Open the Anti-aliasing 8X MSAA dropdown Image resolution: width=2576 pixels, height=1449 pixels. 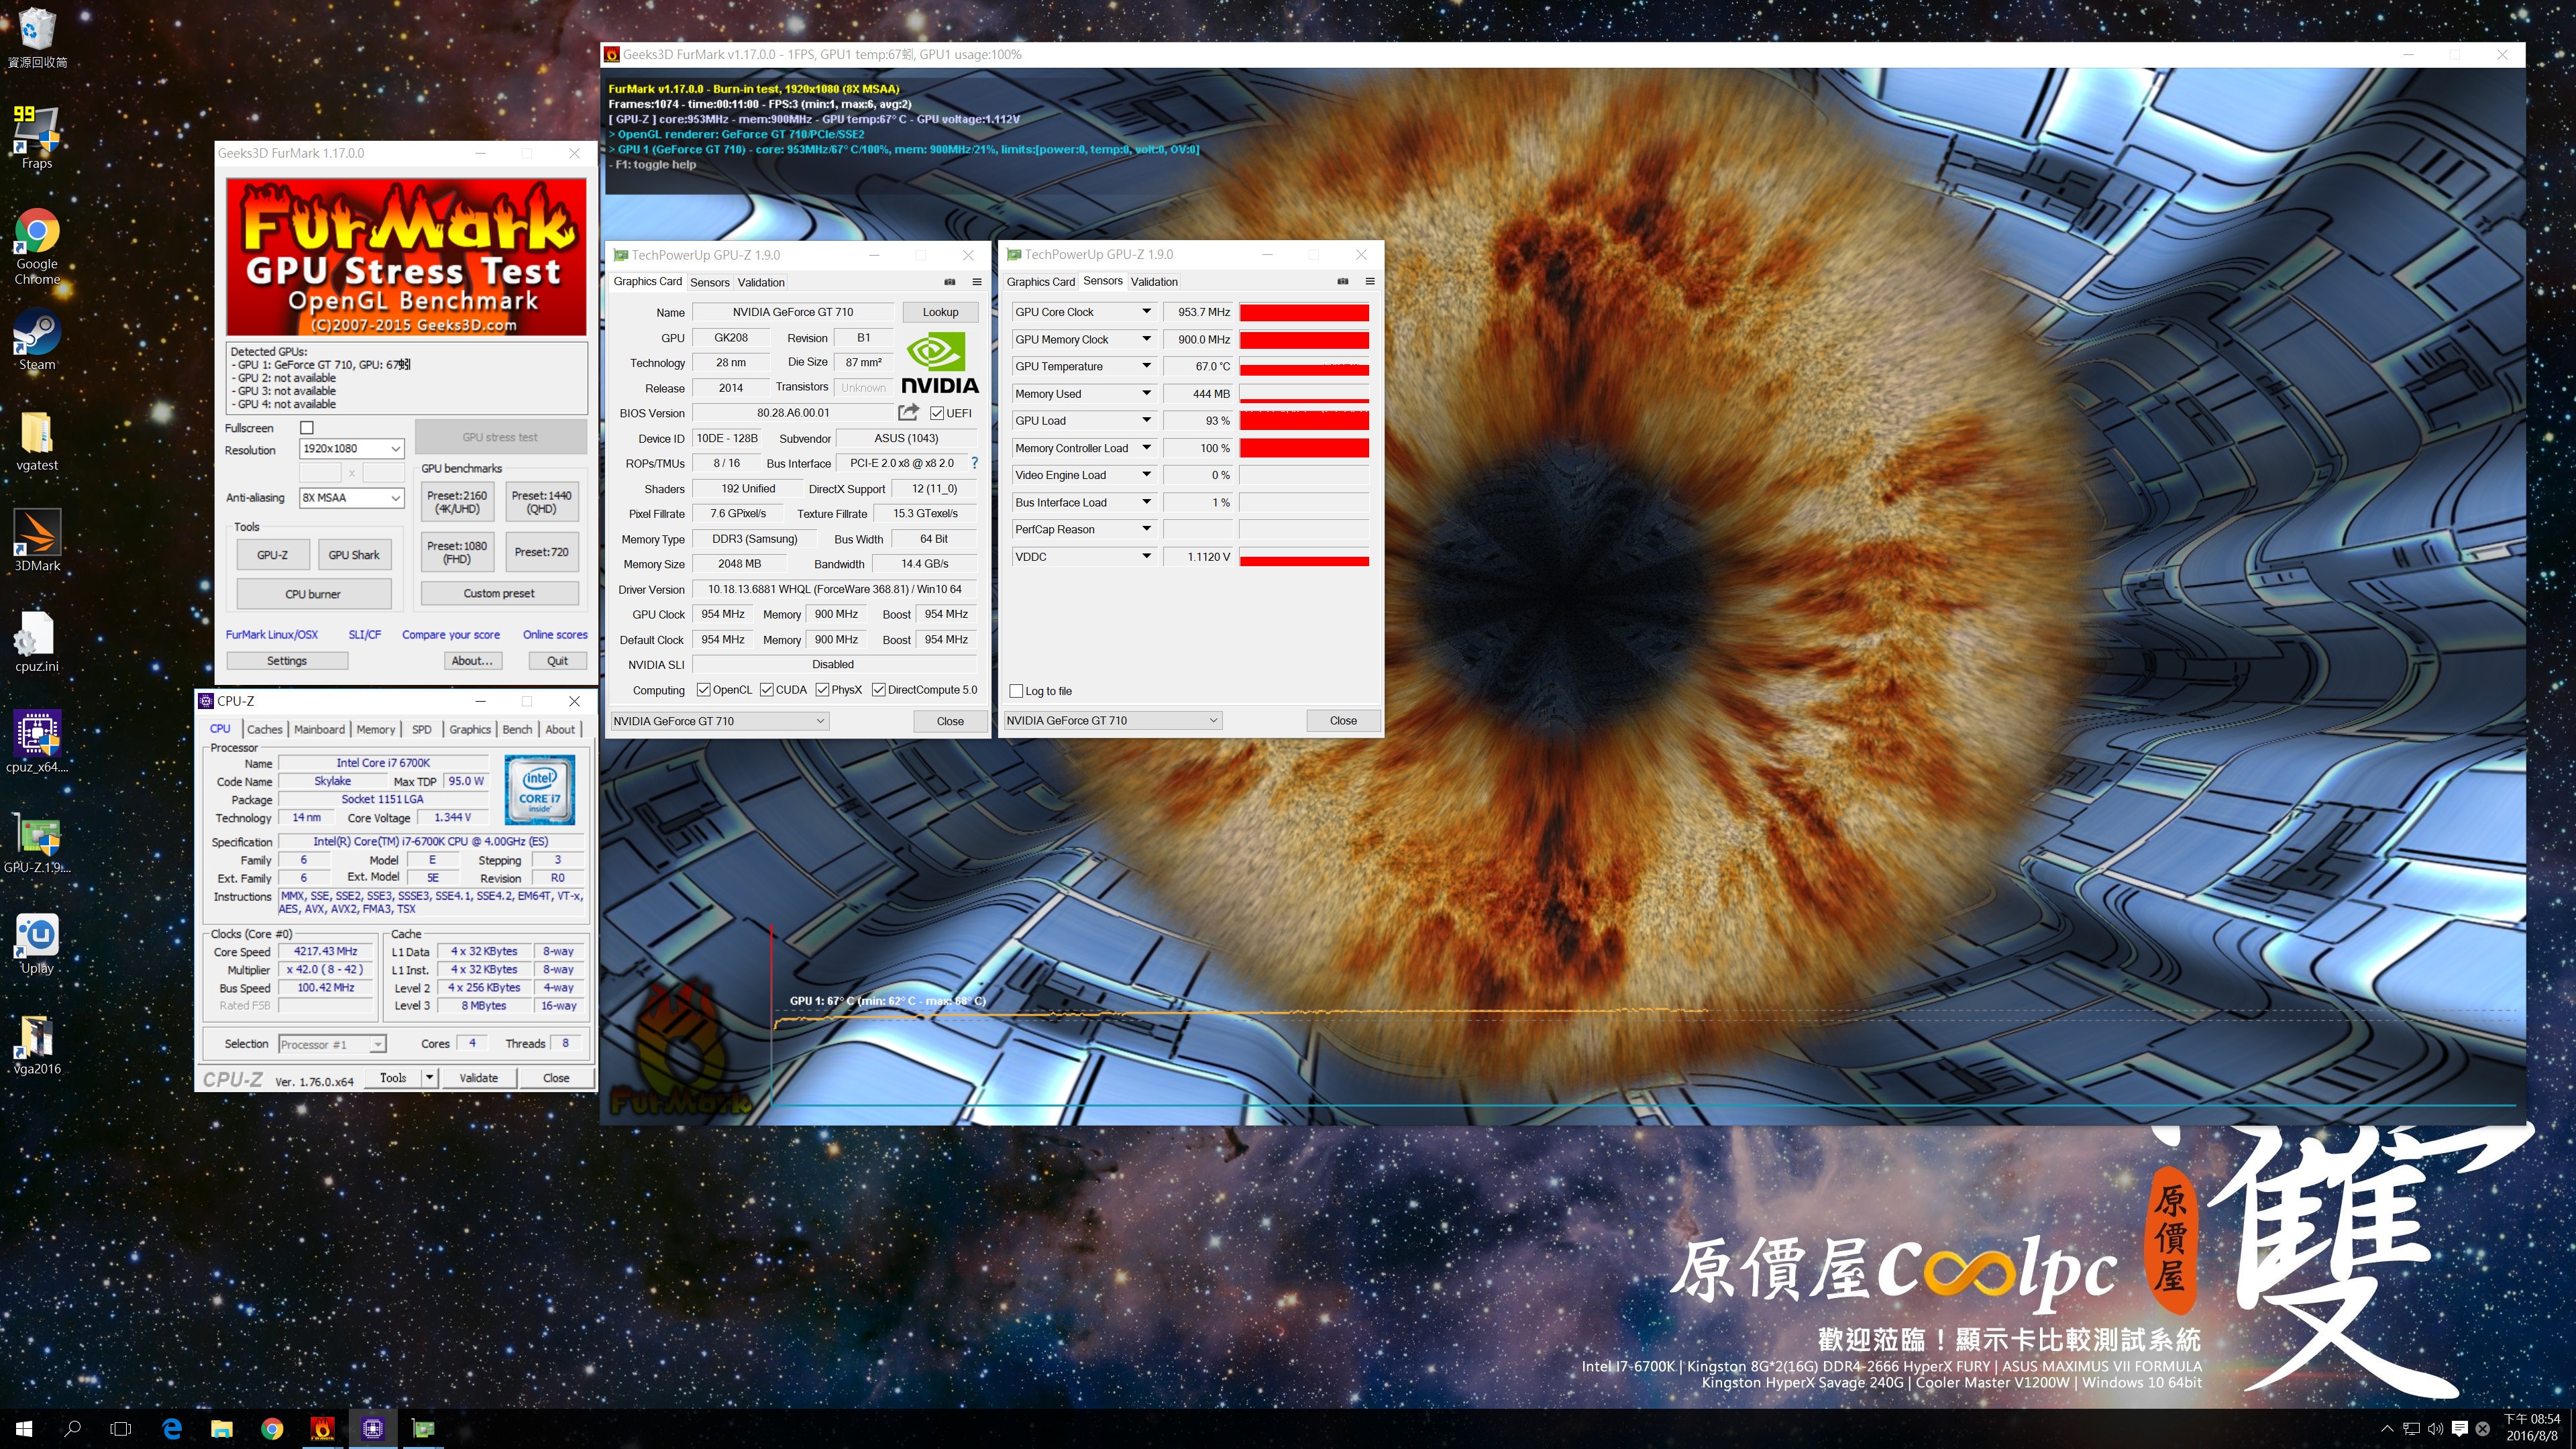(351, 498)
